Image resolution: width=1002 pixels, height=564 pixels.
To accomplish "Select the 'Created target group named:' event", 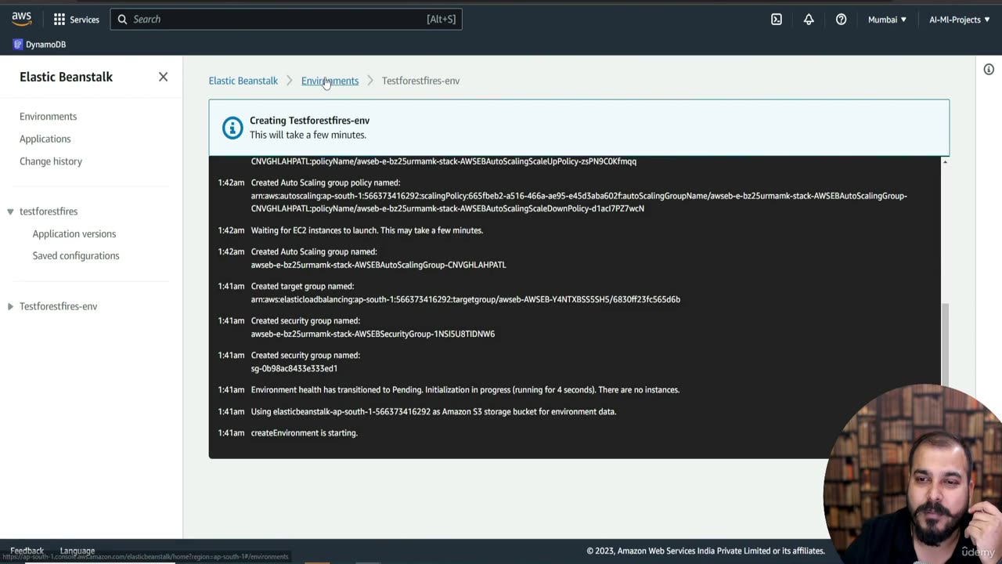I will (302, 287).
